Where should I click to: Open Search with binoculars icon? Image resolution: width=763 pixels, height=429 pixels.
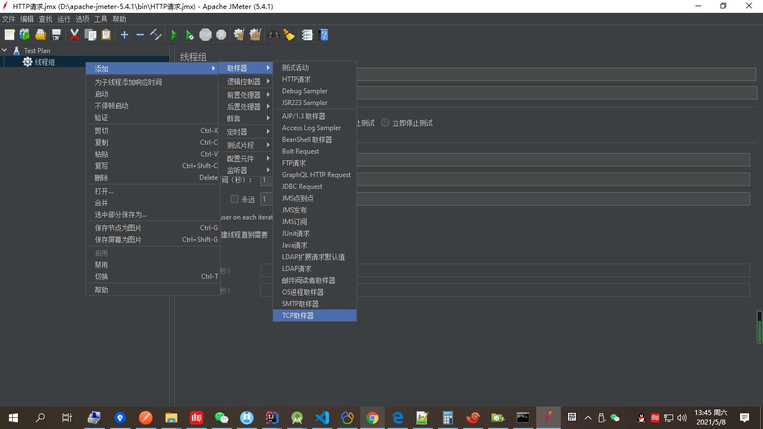coord(273,35)
